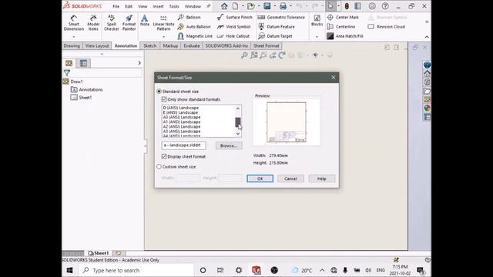
Task: Expand the Linear Note Pattern dropdown
Action: [163, 37]
